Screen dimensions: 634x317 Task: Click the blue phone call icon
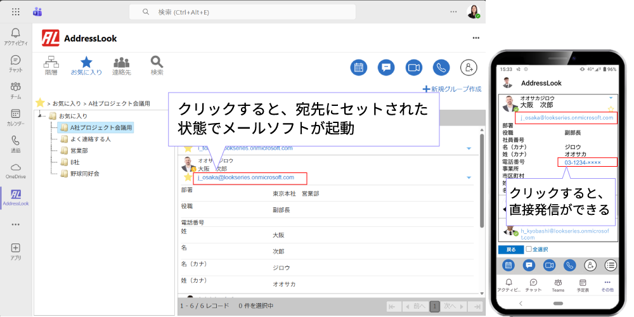click(441, 67)
